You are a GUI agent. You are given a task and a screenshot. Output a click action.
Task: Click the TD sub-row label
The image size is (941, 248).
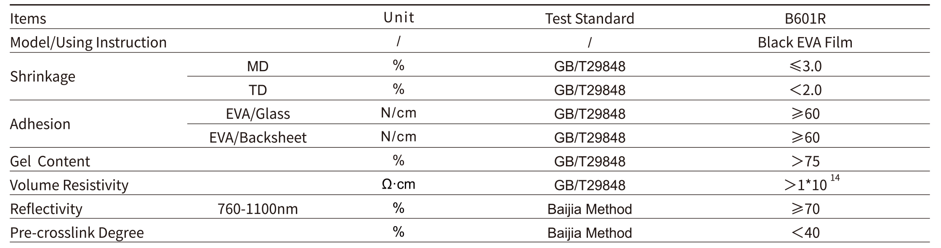258,90
